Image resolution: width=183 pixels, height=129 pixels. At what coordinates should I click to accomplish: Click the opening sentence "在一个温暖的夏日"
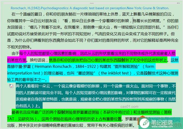tap(26, 14)
